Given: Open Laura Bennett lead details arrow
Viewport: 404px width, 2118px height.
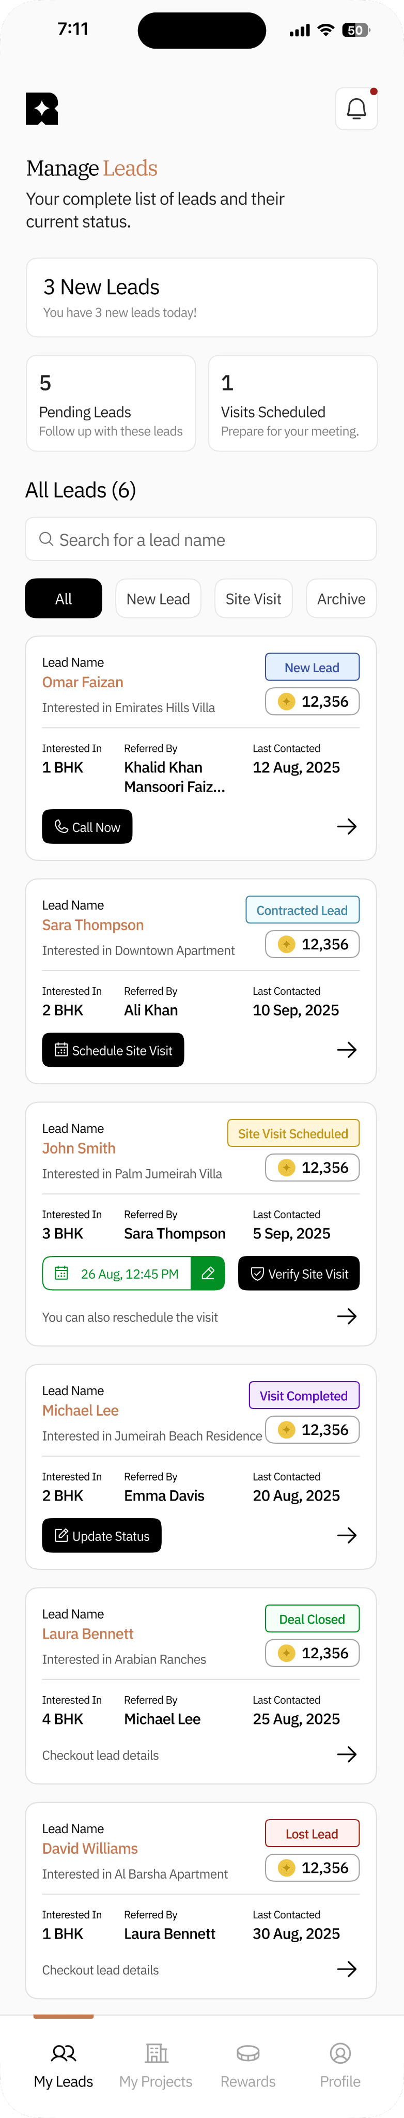Looking at the screenshot, I should pyautogui.click(x=347, y=1754).
